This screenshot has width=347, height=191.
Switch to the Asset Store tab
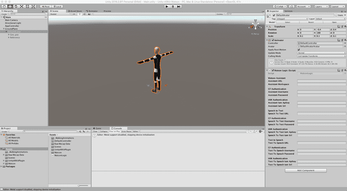(x=75, y=11)
